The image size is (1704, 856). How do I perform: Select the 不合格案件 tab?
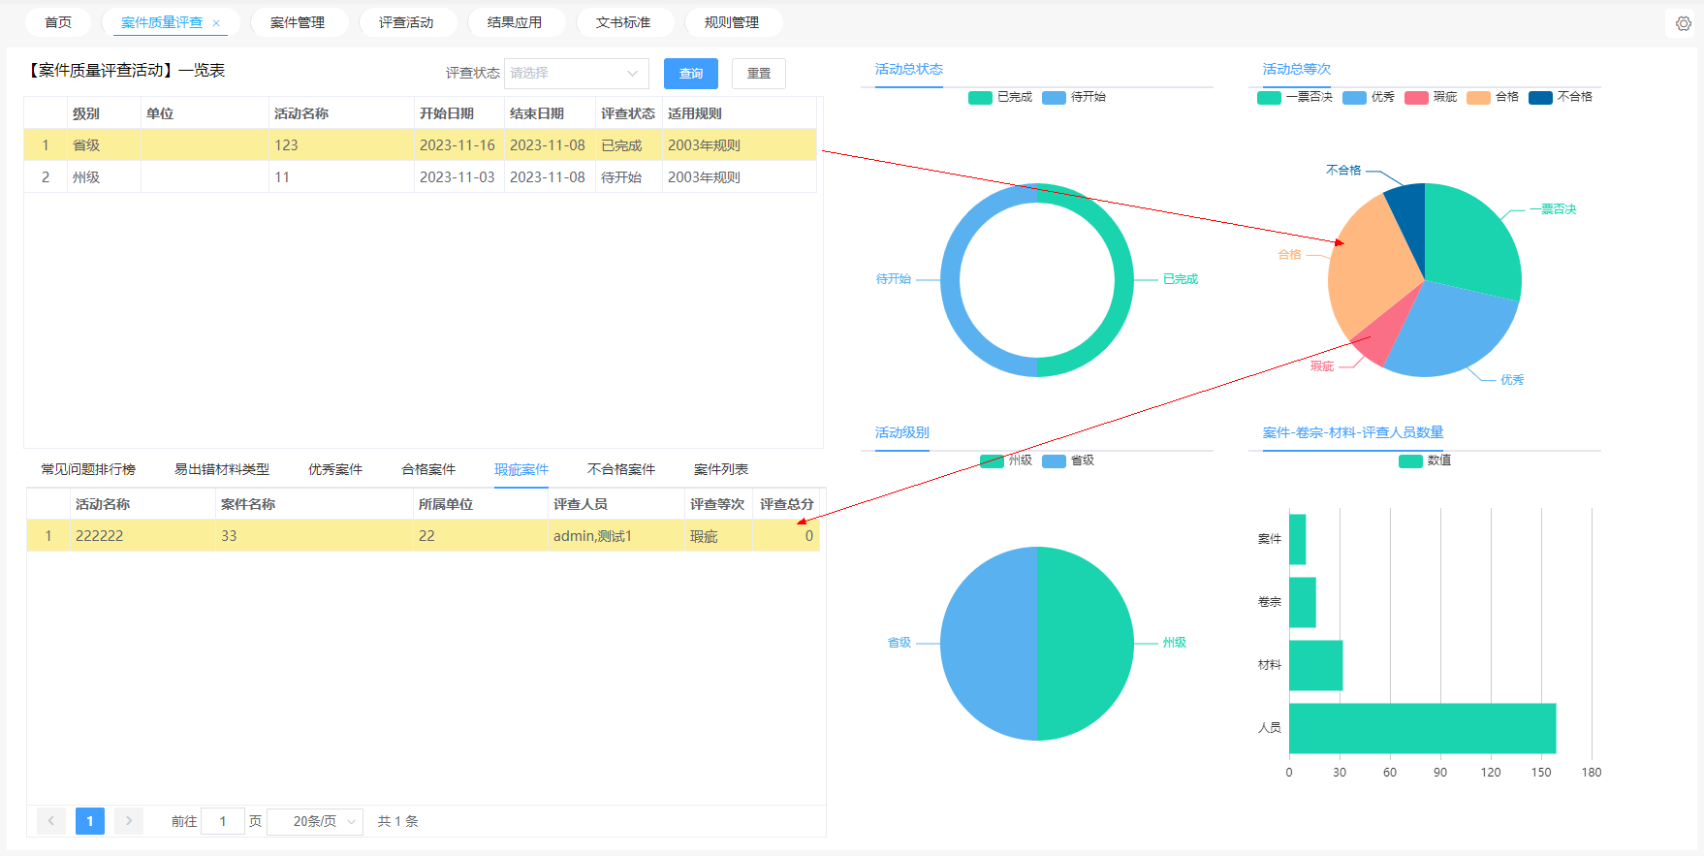(621, 469)
